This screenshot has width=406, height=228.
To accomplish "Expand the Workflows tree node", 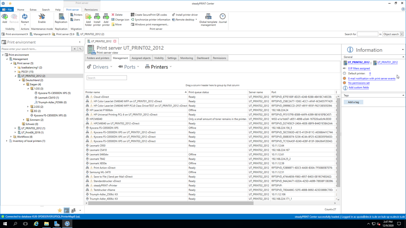I will 11,137.
